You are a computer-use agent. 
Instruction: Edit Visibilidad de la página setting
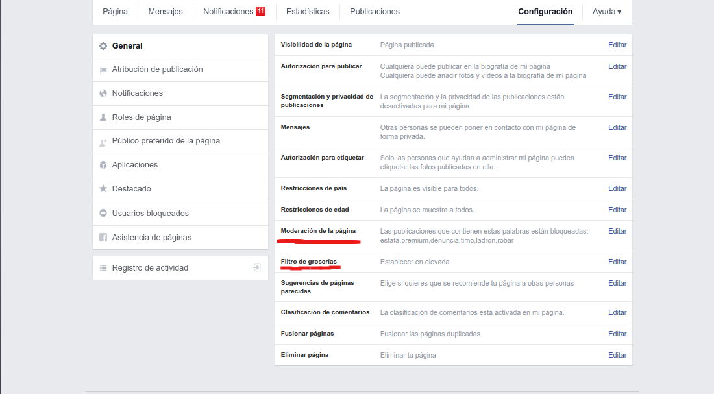(x=617, y=45)
